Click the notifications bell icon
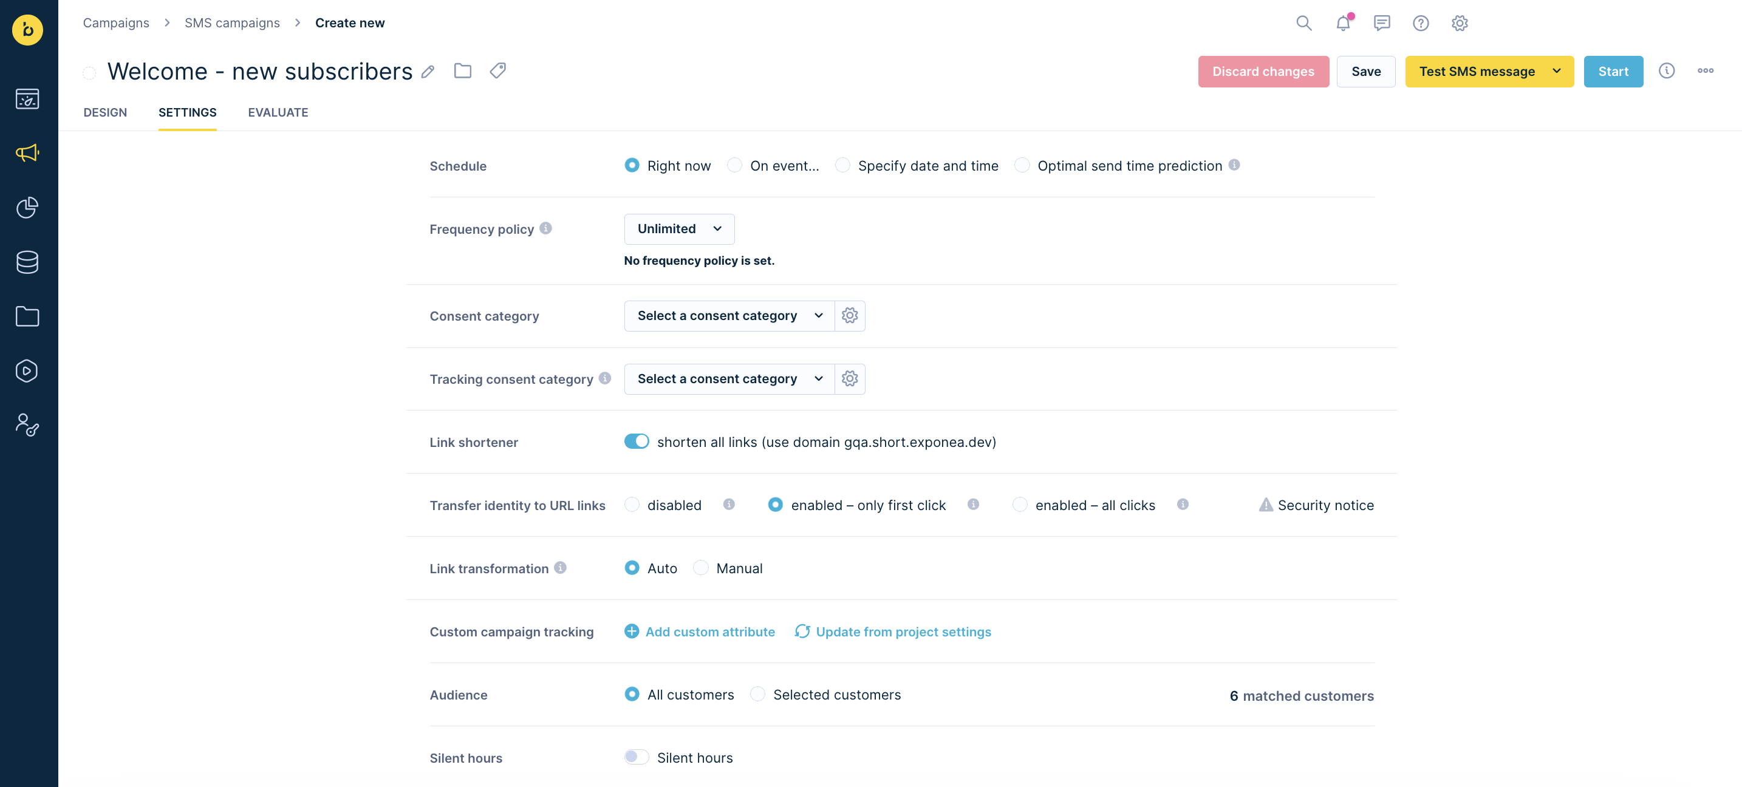Viewport: 1742px width, 787px height. coord(1342,23)
